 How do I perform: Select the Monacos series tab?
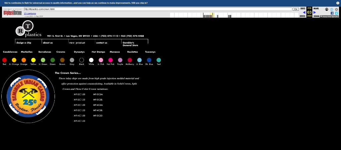(x=115, y=52)
